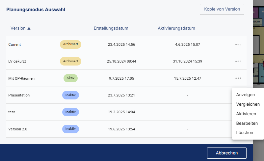
Task: Choose Löschen from context menu
Action: pos(245,133)
